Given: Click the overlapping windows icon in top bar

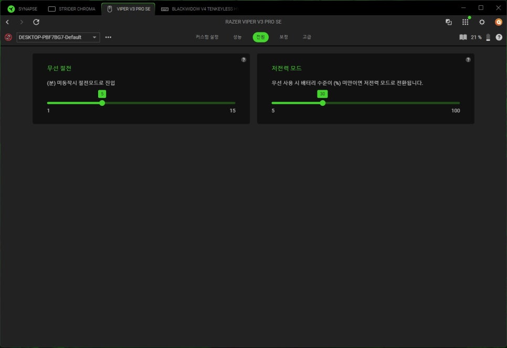Looking at the screenshot, I should 448,22.
